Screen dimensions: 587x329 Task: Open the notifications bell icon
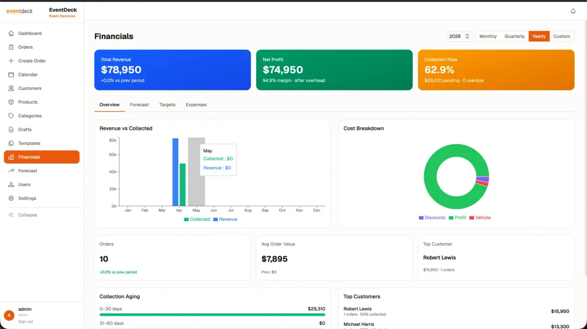click(573, 11)
